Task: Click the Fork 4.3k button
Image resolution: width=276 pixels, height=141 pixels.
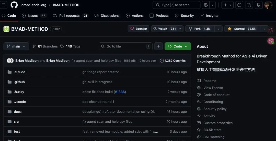Action: (x=200, y=29)
